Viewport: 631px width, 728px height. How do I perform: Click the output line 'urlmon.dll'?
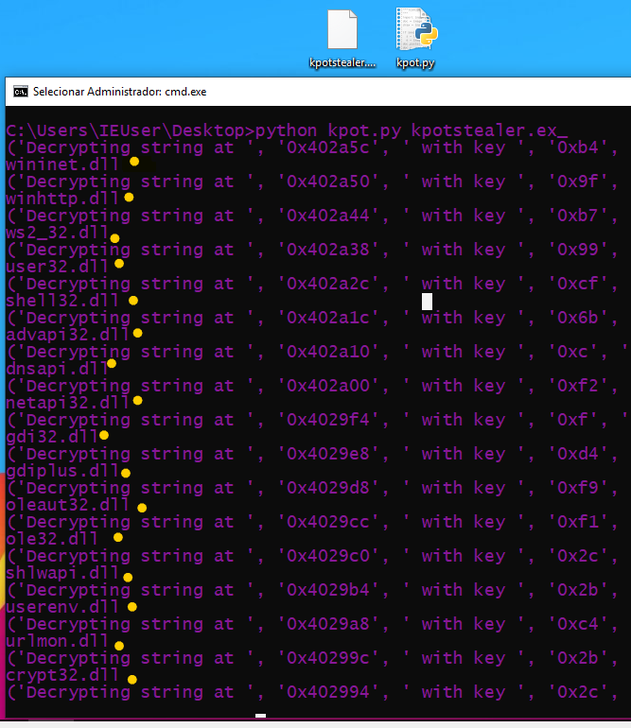pyautogui.click(x=57, y=641)
